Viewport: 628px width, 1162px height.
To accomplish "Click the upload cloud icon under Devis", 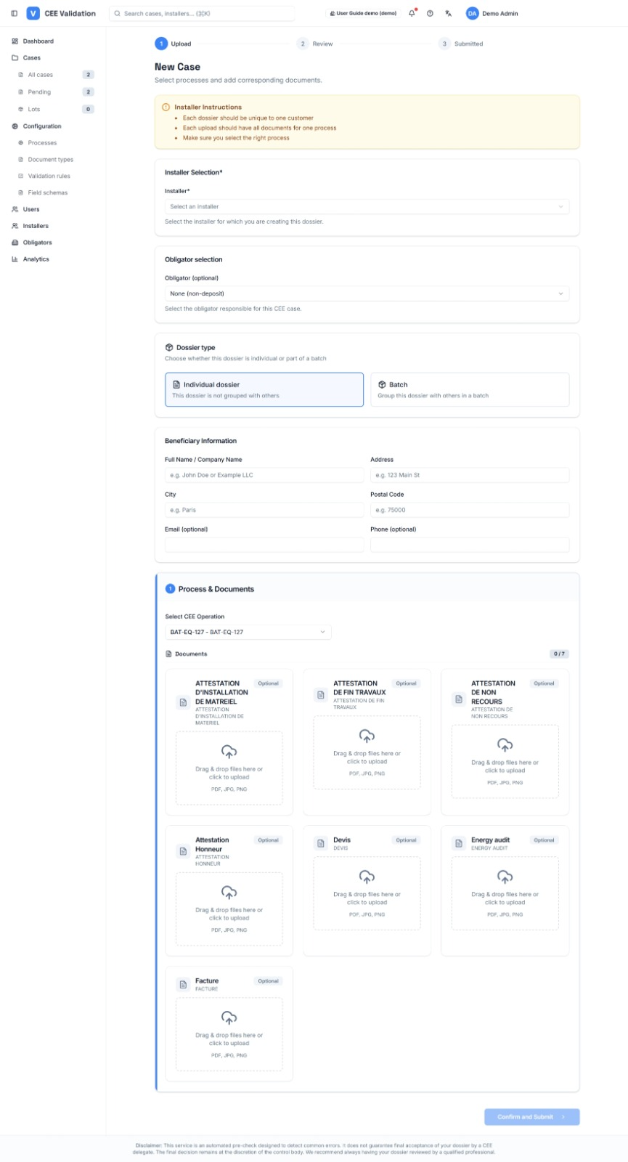I will [367, 877].
